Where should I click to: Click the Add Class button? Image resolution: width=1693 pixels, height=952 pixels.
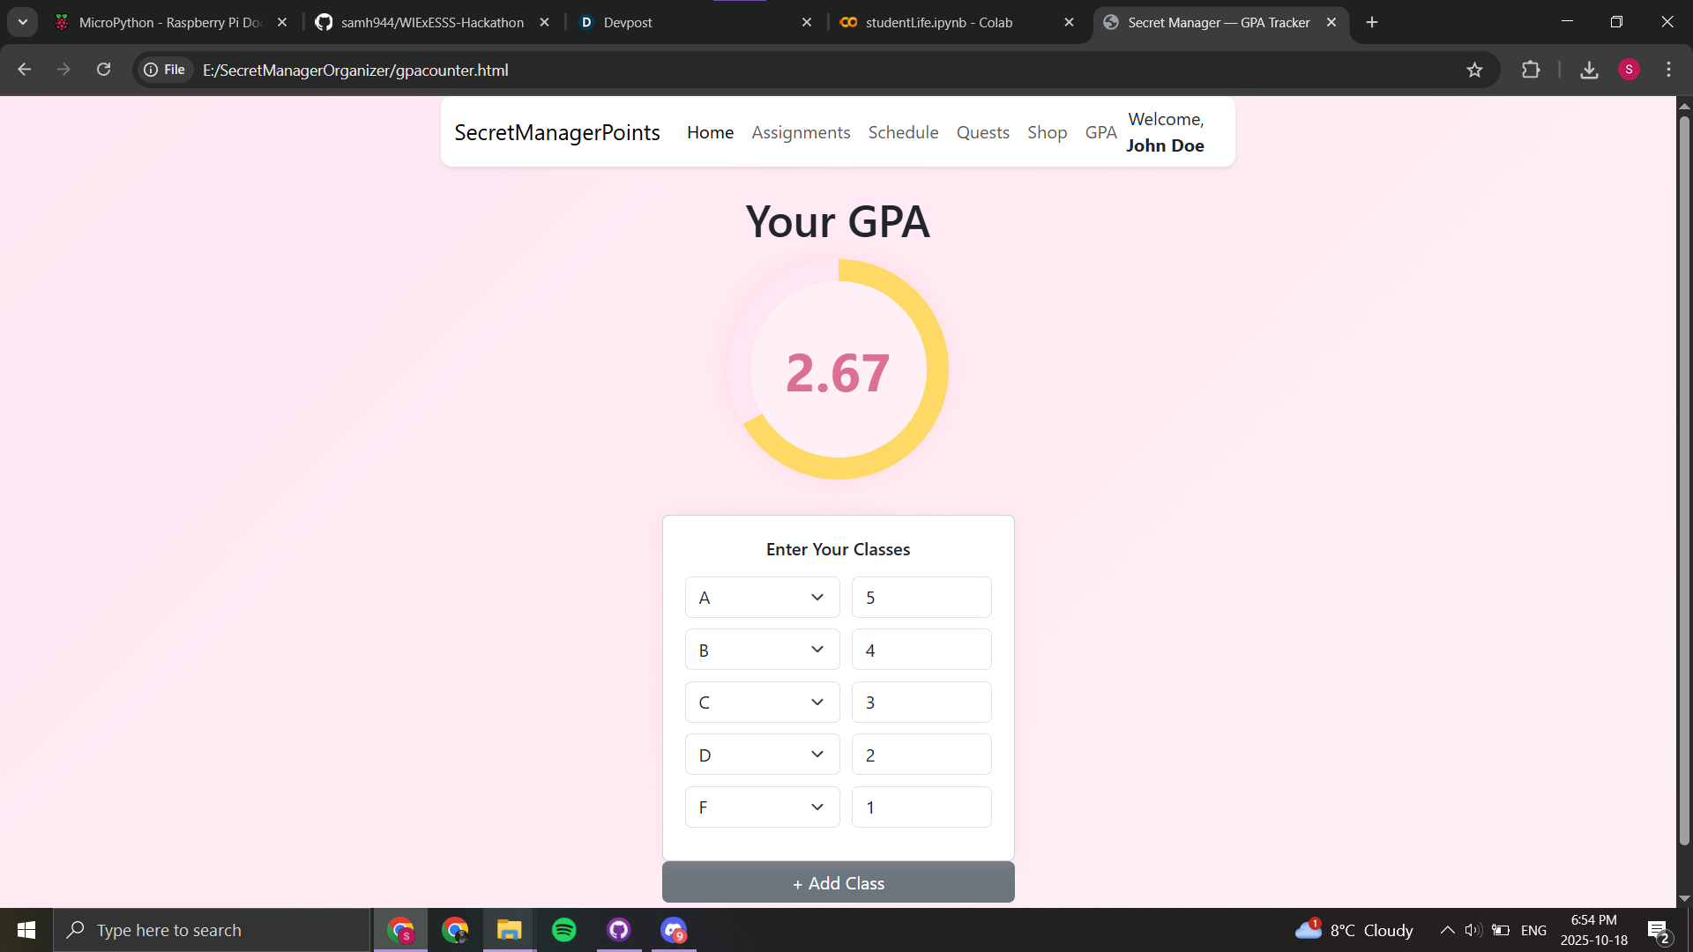(x=838, y=882)
